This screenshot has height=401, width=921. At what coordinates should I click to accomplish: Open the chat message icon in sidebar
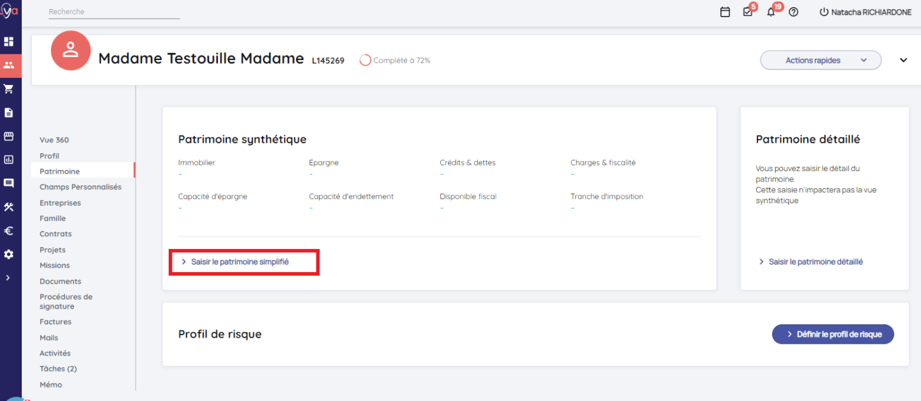[x=9, y=183]
